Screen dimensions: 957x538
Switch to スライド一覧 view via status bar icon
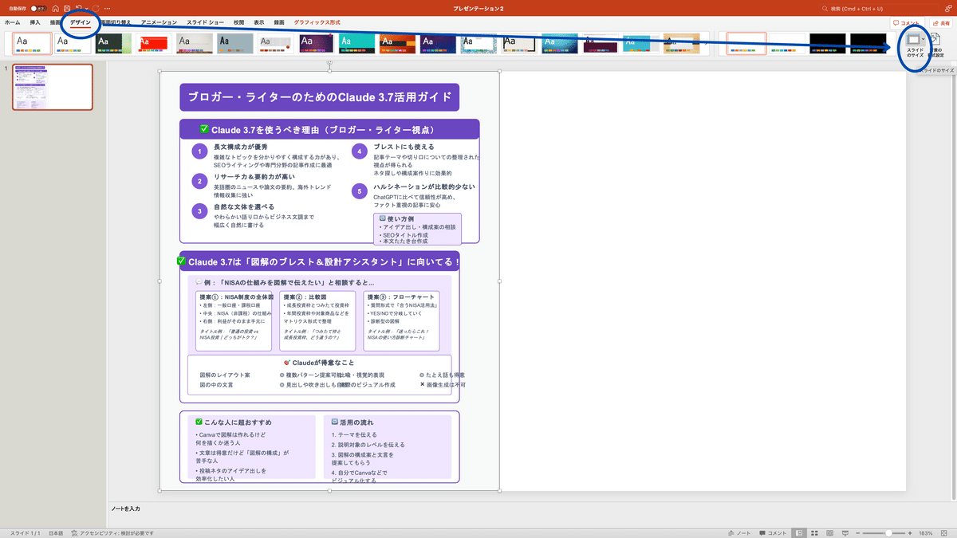(x=814, y=532)
